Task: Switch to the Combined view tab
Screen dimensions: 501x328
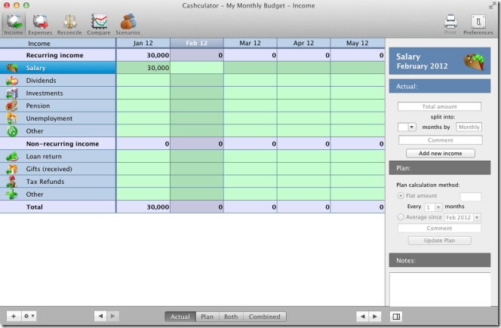Action: (265, 317)
